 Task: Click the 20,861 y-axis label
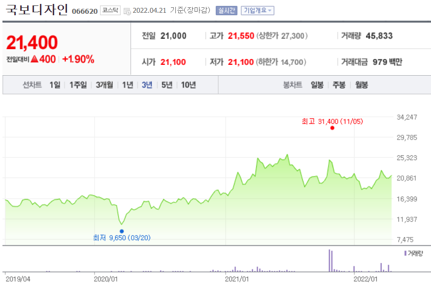coord(407,178)
